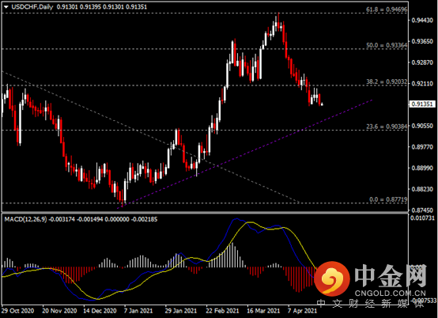Select the USDCHF,Daily chart title text

click(32, 7)
